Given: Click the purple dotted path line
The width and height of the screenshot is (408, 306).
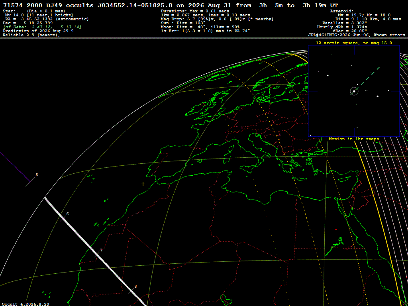Looking at the screenshot, I should tap(15, 166).
